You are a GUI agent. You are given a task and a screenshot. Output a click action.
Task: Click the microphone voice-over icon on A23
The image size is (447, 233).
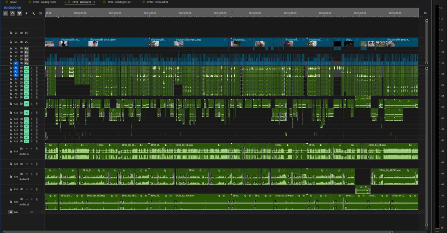pos(37,199)
